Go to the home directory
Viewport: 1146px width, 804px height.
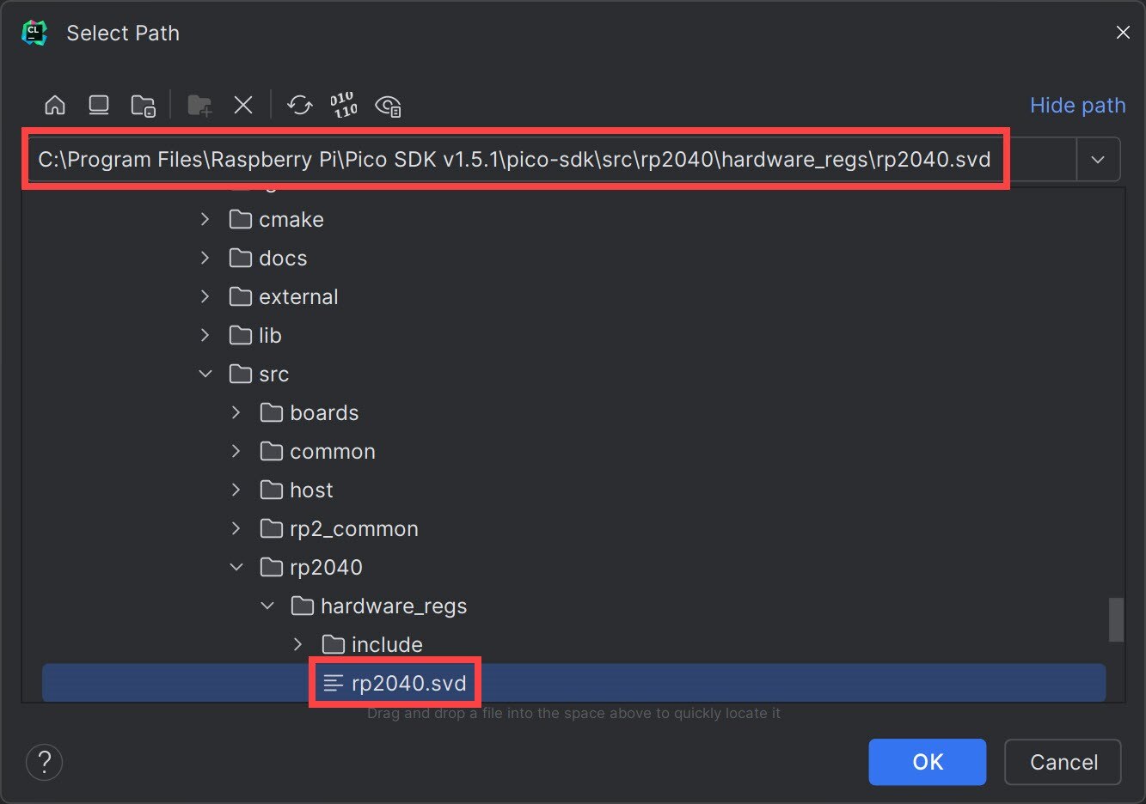(x=55, y=105)
